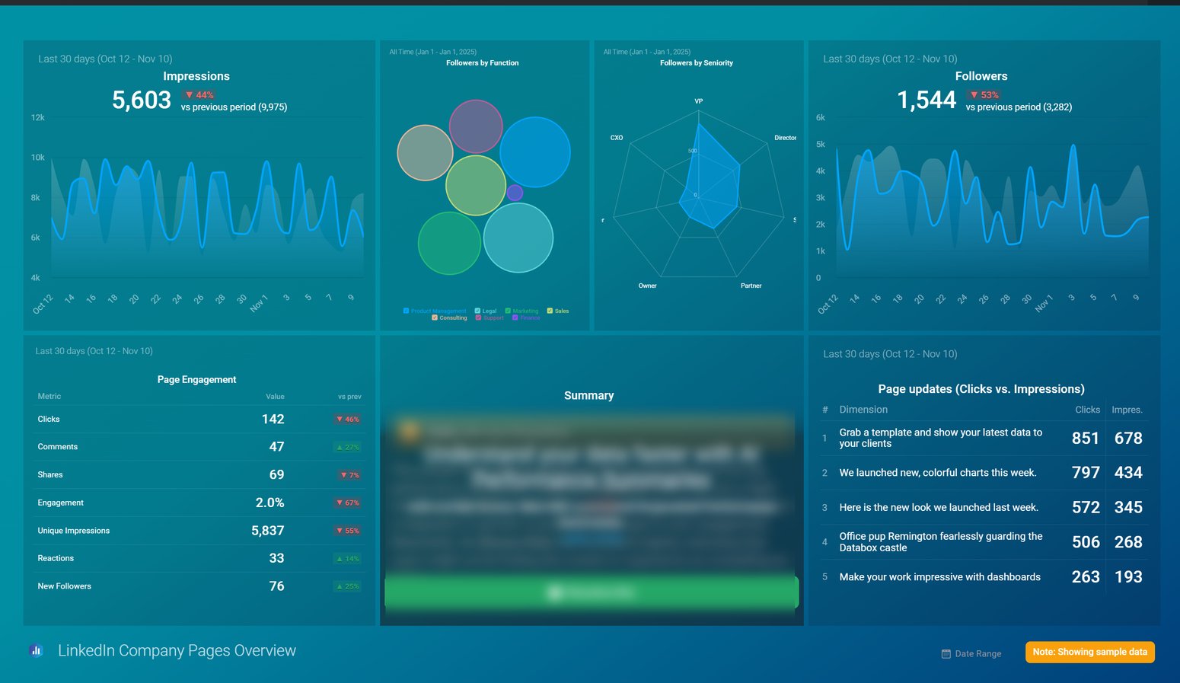
Task: Toggle the Consulting legend checkbox
Action: pyautogui.click(x=435, y=318)
